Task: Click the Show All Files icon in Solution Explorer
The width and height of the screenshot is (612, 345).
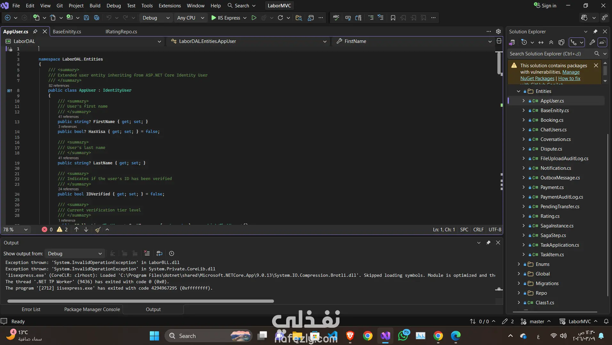Action: pos(561,42)
